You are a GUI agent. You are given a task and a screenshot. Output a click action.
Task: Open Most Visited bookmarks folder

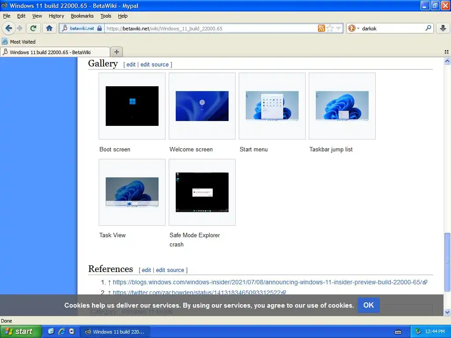point(18,42)
